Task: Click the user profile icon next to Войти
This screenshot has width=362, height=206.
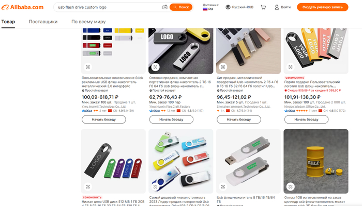Action: click(x=277, y=7)
